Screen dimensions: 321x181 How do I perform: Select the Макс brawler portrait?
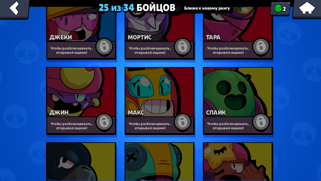point(159,92)
